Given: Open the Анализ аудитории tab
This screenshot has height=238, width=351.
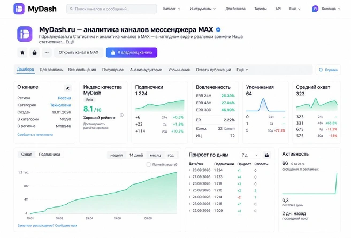Looking at the screenshot, I should (x=146, y=70).
